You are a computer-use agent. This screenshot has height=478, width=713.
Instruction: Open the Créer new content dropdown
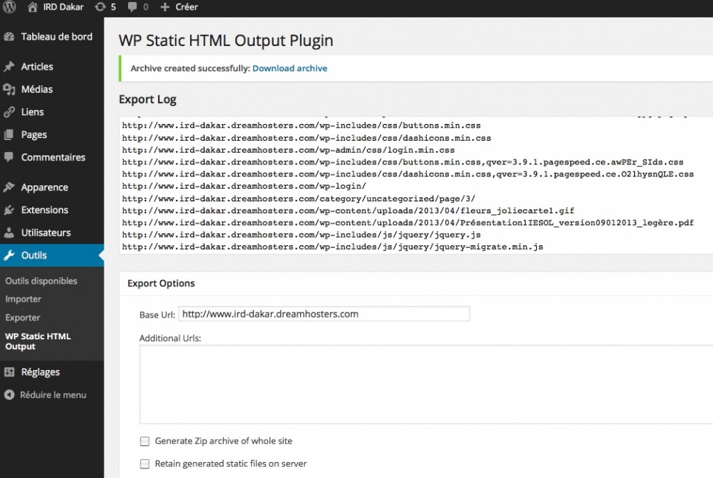[180, 7]
